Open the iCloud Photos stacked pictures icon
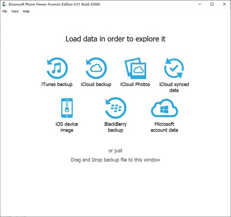 pos(135,68)
